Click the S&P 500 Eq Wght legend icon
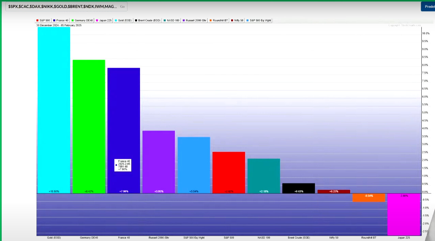The image size is (435, 241). tap(248, 20)
